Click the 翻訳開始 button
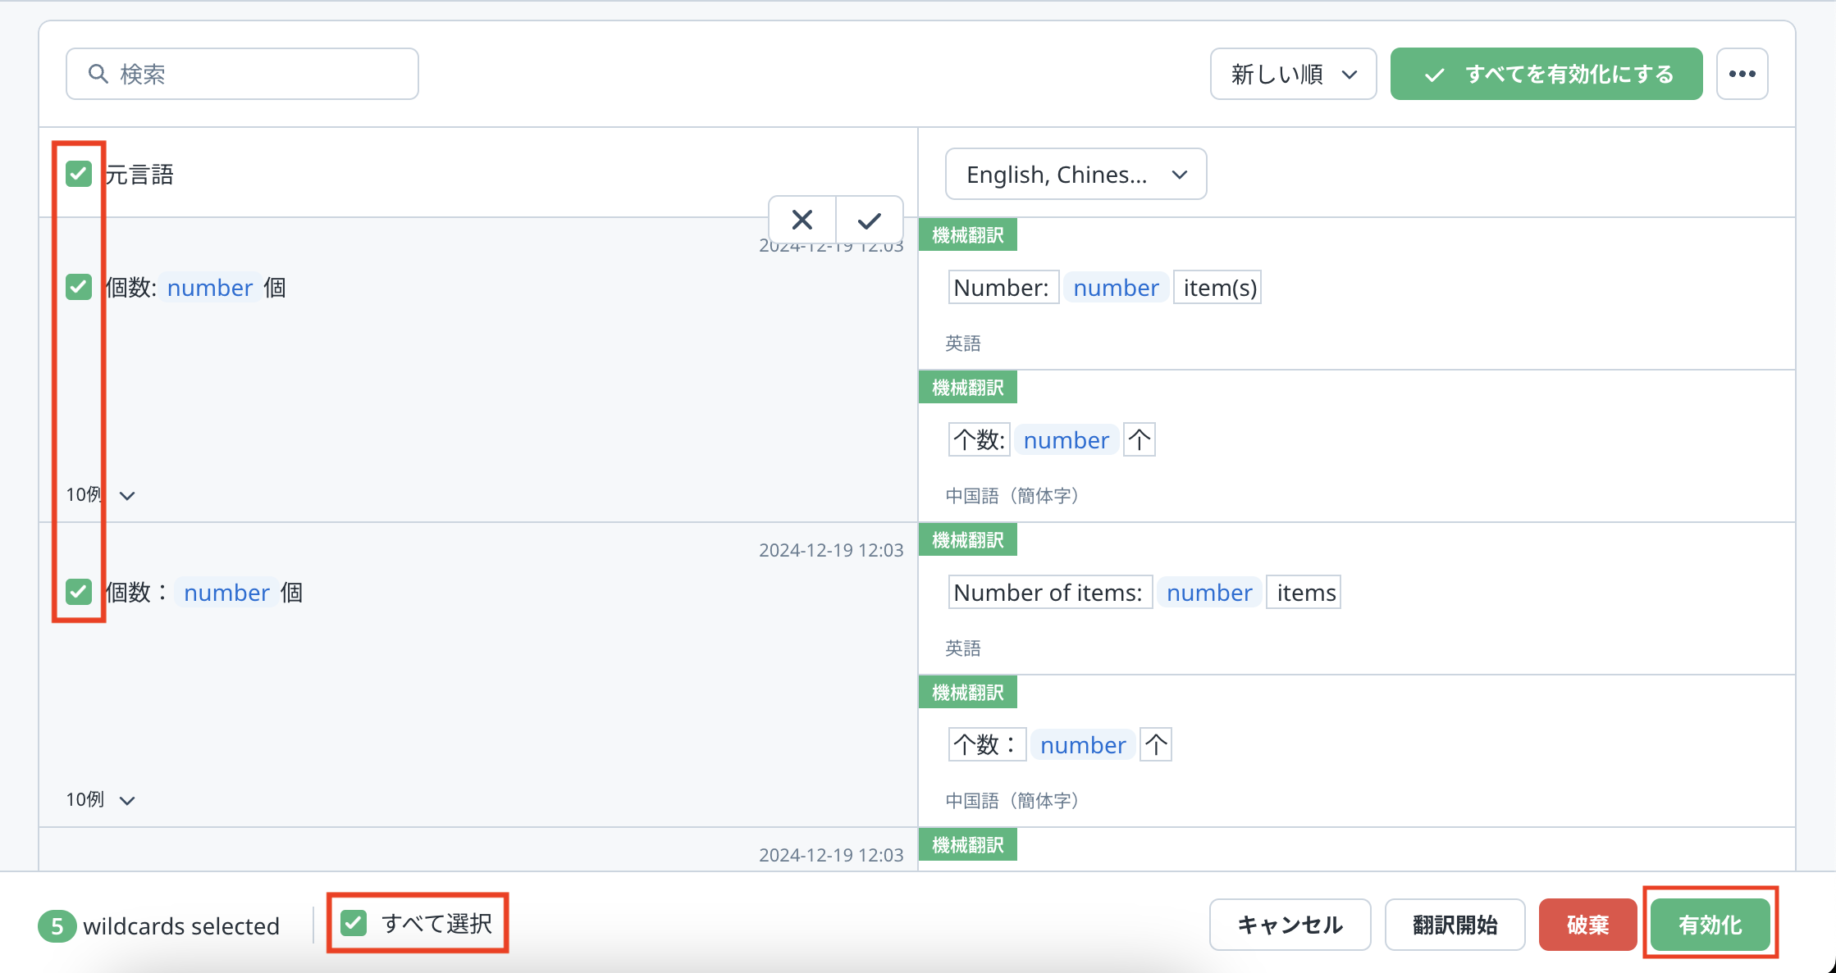This screenshot has width=1836, height=973. (x=1455, y=925)
